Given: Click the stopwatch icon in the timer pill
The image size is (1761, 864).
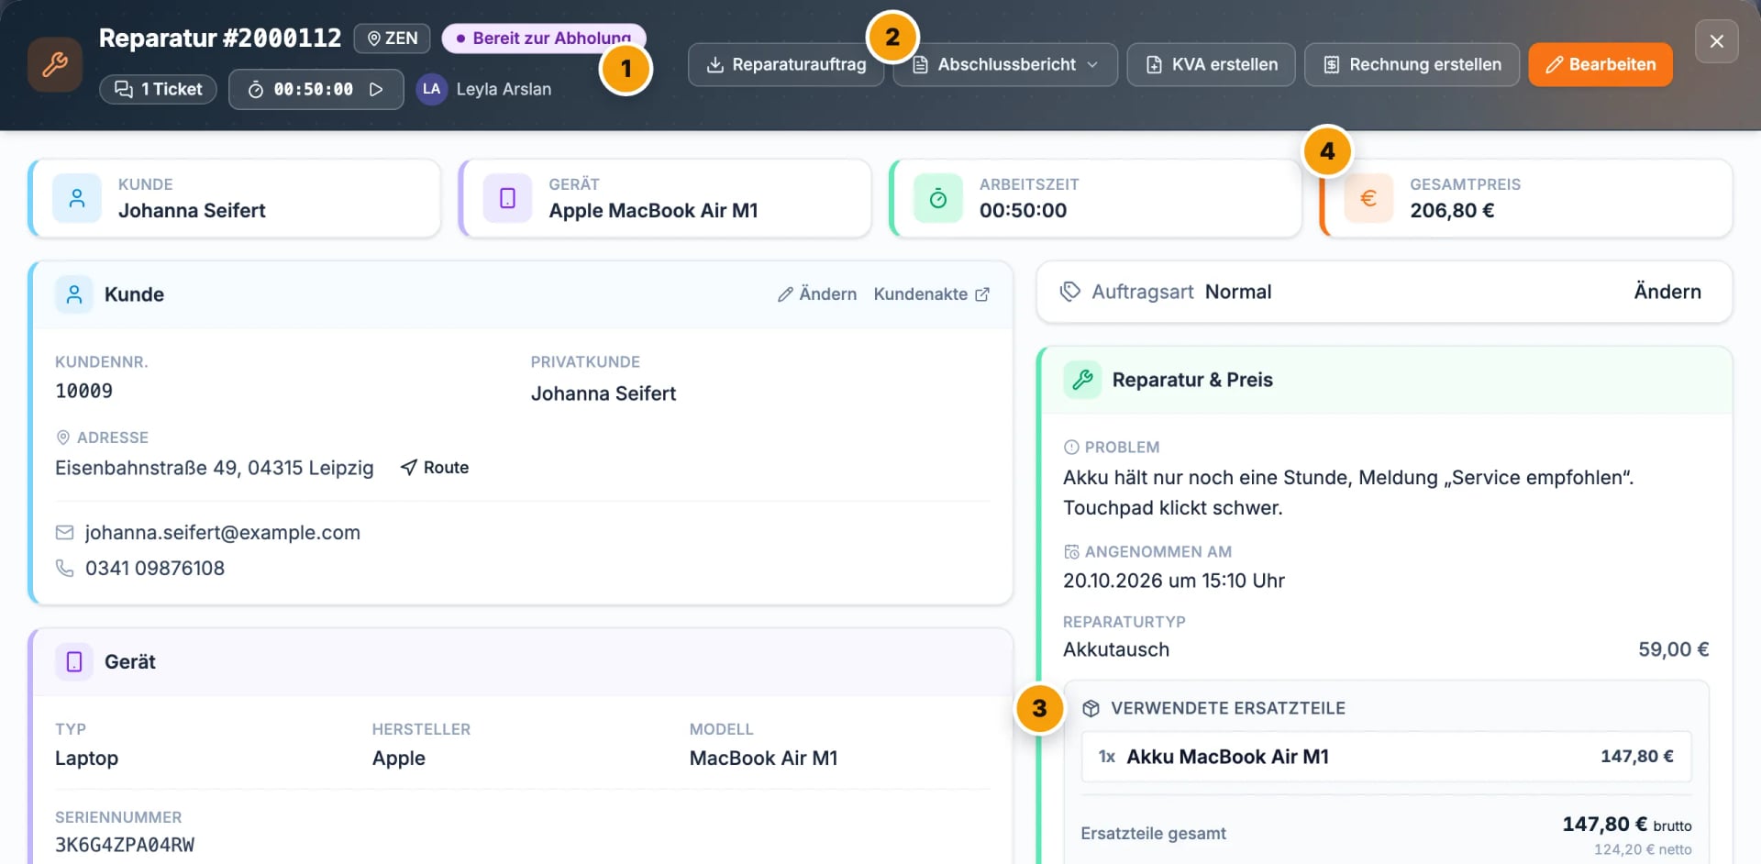Looking at the screenshot, I should pos(256,89).
